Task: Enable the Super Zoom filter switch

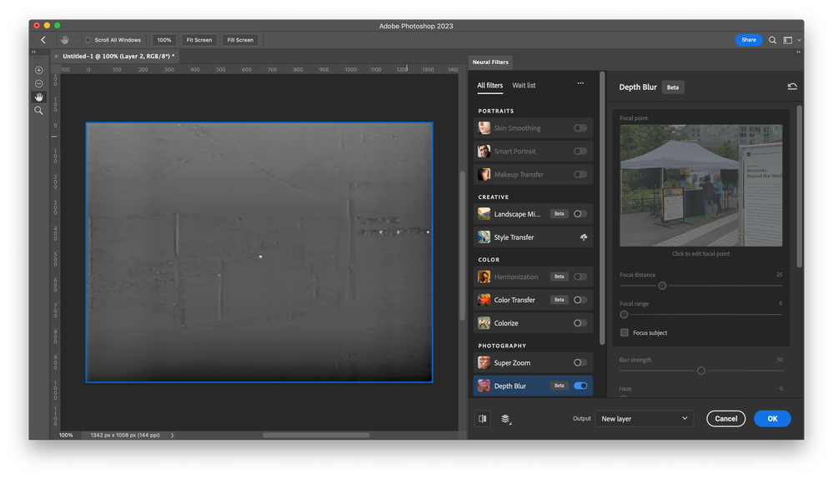Action: (580, 363)
